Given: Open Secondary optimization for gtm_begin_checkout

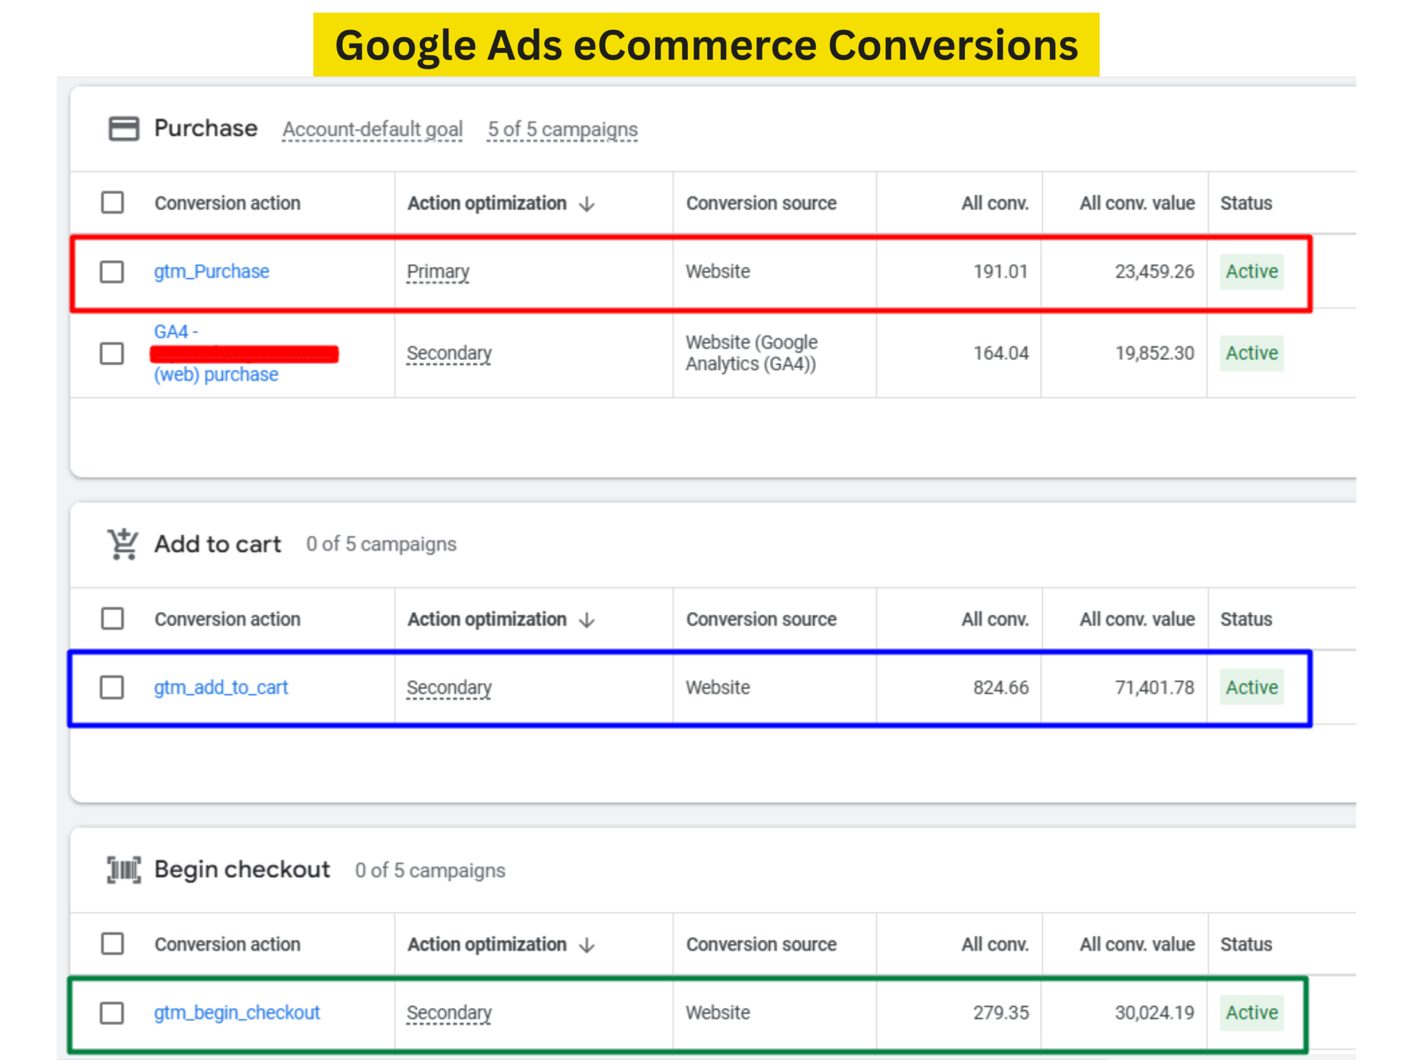Looking at the screenshot, I should (x=449, y=1013).
